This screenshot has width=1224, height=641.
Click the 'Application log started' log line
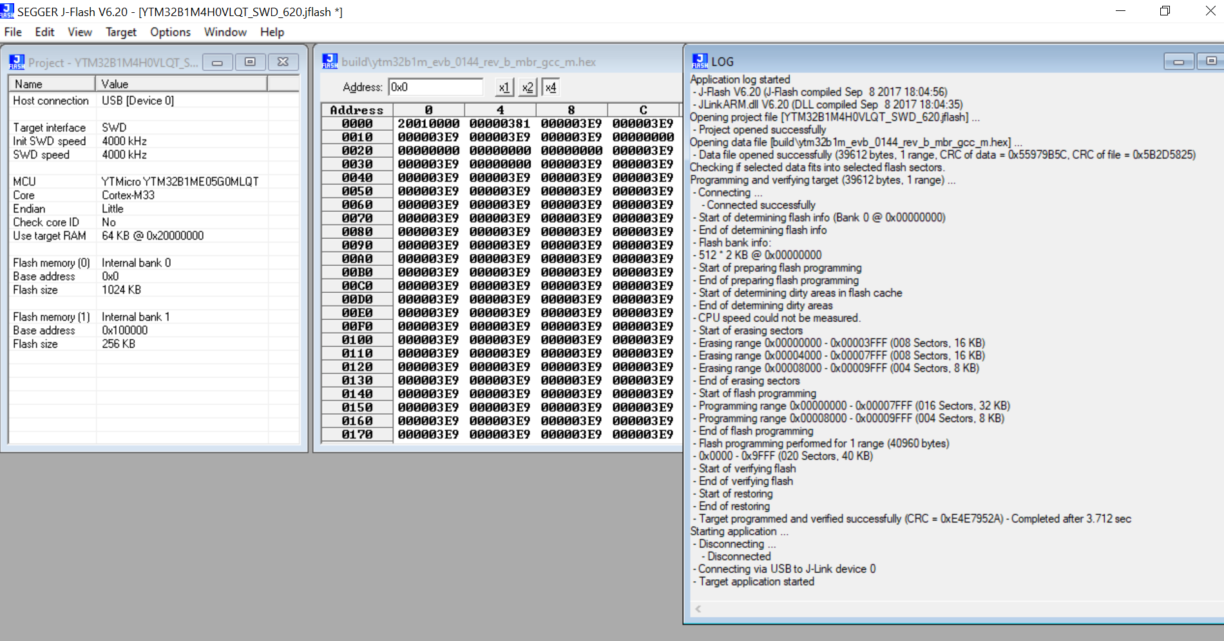click(740, 79)
